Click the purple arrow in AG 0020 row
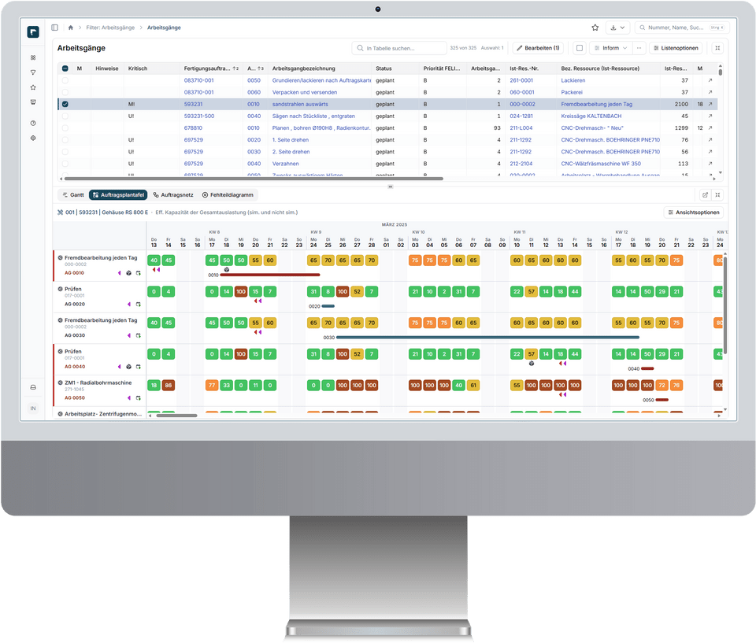The image size is (756, 643). (x=128, y=304)
